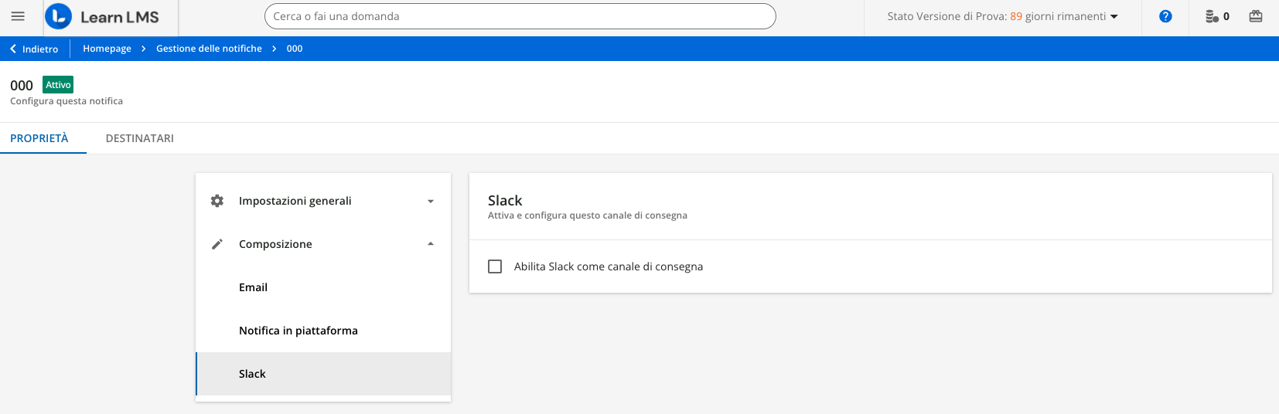Enable Slack as delivery channel checkbox
The width and height of the screenshot is (1279, 414).
495,266
